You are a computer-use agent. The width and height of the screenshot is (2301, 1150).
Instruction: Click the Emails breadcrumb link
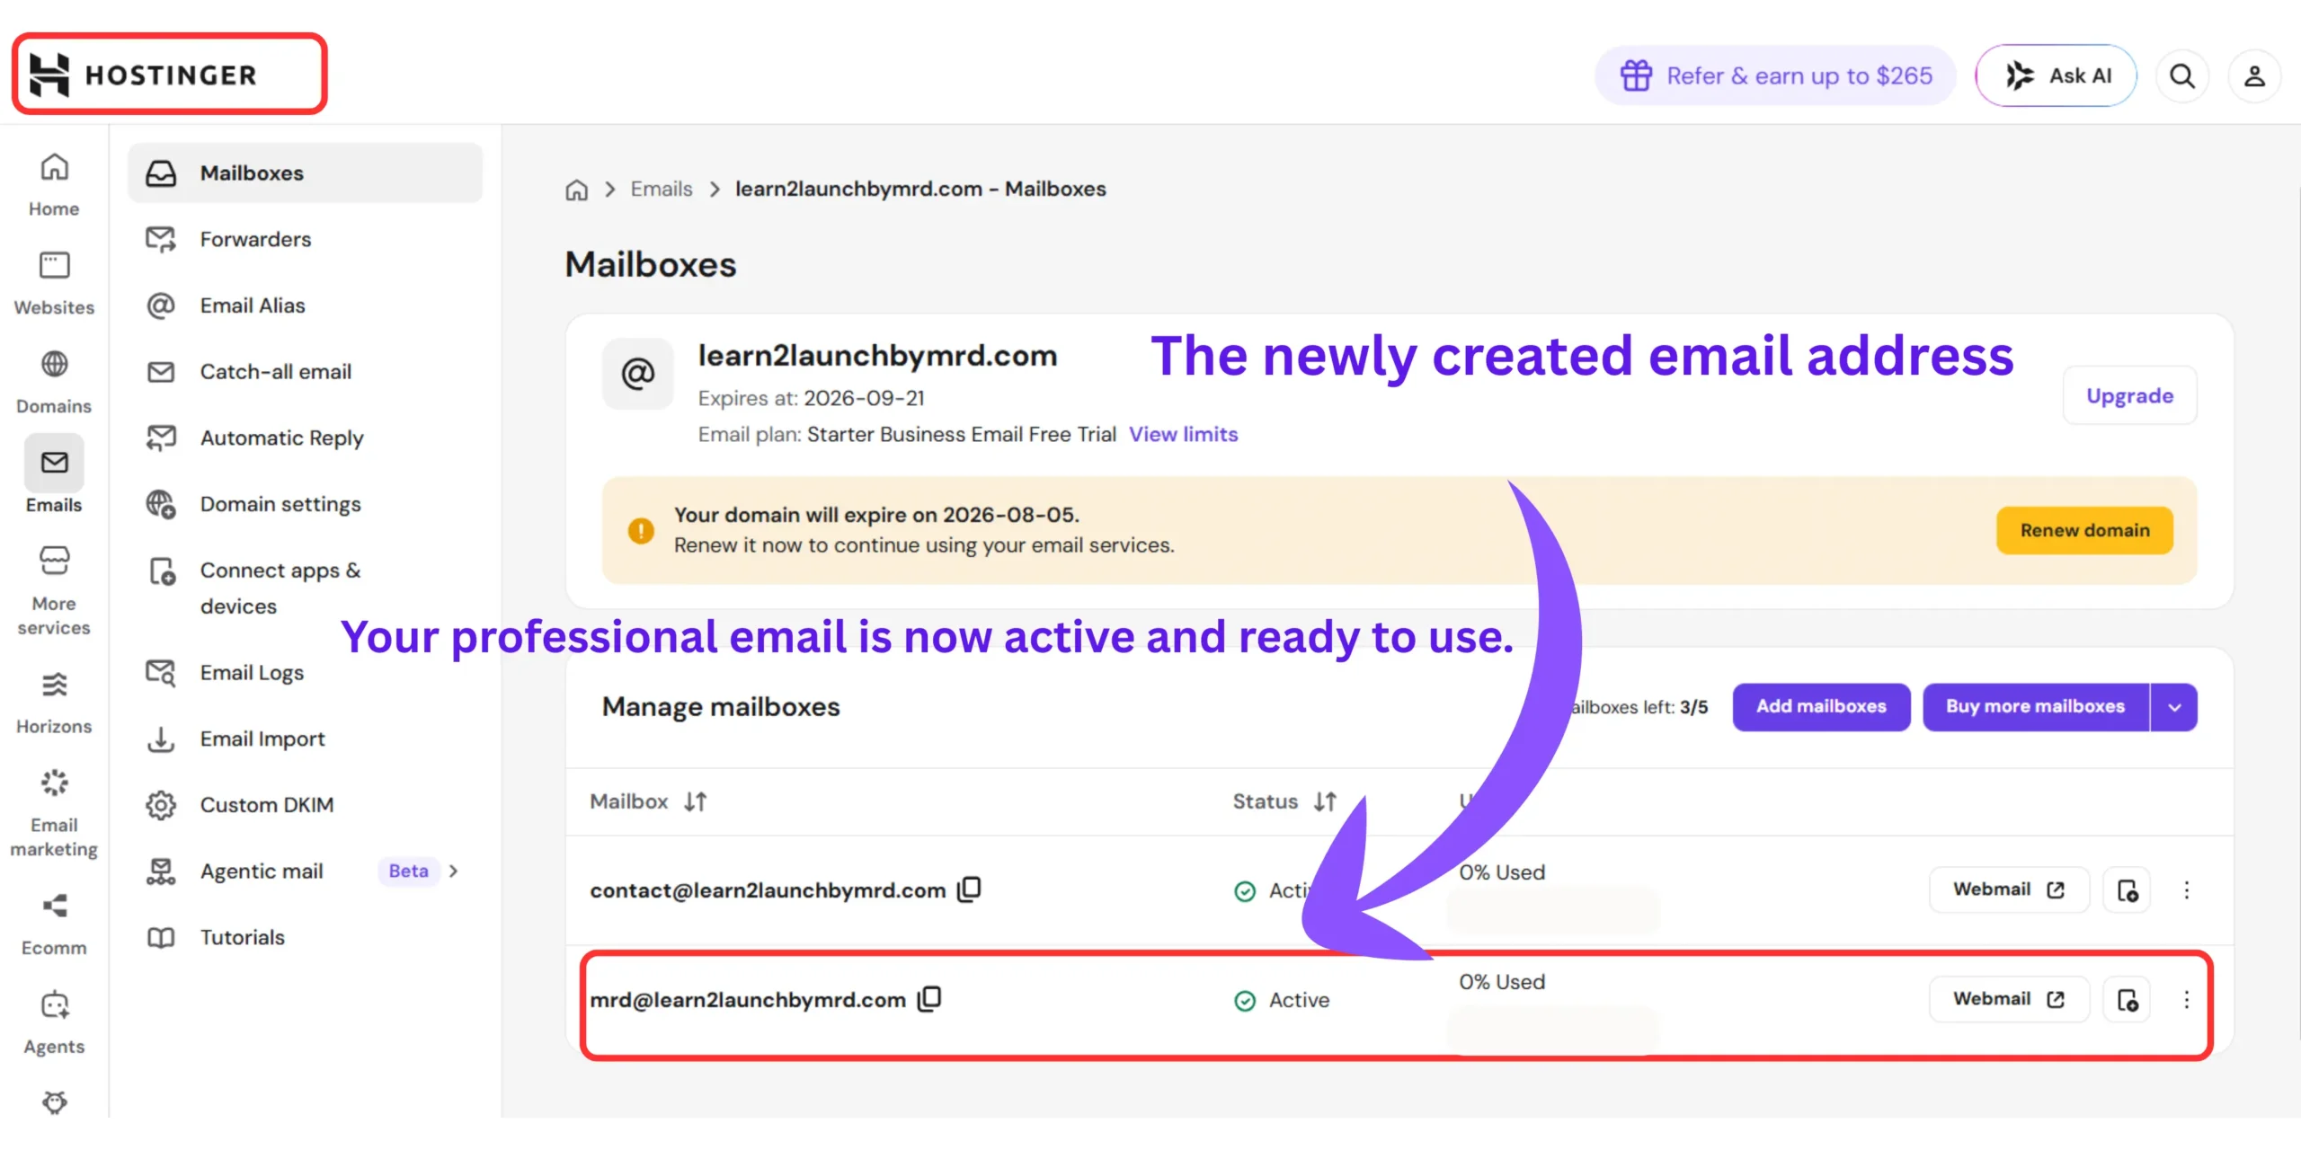click(x=662, y=189)
